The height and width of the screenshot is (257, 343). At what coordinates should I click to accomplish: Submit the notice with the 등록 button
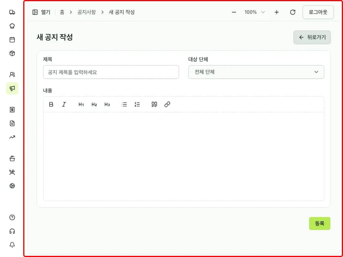pyautogui.click(x=319, y=223)
